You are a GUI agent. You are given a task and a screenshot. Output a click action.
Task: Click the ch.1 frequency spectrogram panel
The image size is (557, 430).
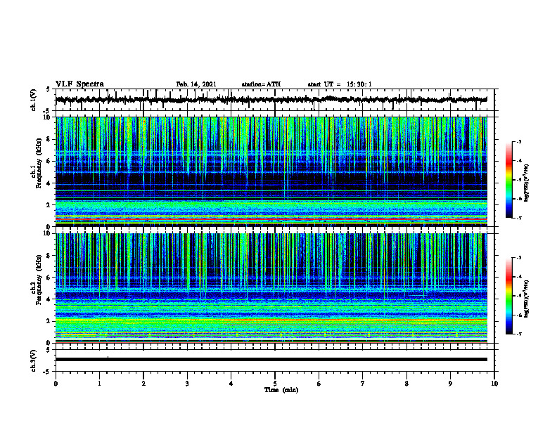pos(271,171)
